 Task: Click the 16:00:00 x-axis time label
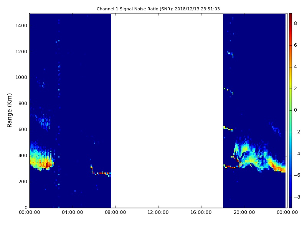(201, 212)
